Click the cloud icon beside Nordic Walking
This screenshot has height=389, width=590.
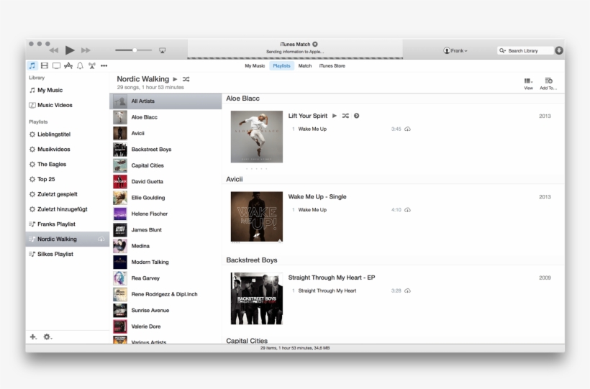[101, 239]
